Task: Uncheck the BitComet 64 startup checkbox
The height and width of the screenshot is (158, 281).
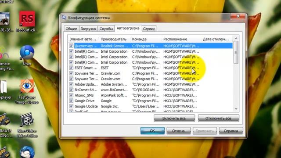Action: pos(71,90)
